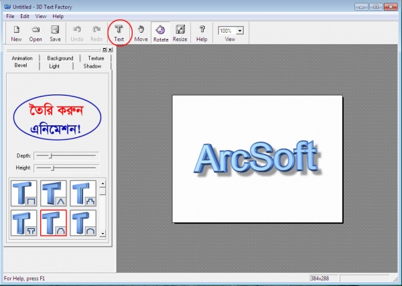Select the T-shaped profile bevel thumbnail
This screenshot has width=402, height=286.
[x=24, y=222]
